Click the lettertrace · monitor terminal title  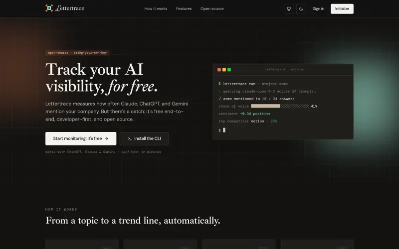point(284,69)
